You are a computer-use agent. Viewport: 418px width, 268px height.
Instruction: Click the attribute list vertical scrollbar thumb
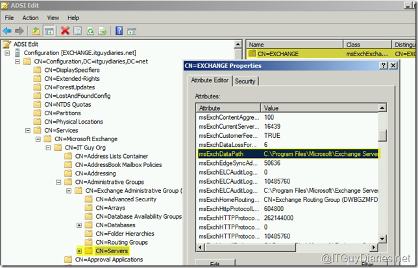[382, 135]
